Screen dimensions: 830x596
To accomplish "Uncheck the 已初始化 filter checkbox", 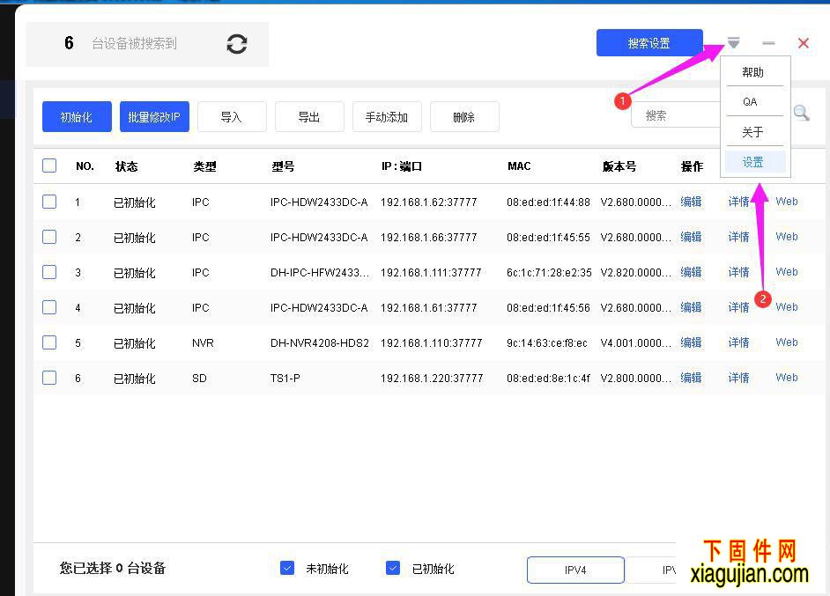I will click(x=393, y=568).
